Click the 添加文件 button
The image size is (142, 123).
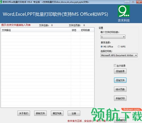[120, 80]
